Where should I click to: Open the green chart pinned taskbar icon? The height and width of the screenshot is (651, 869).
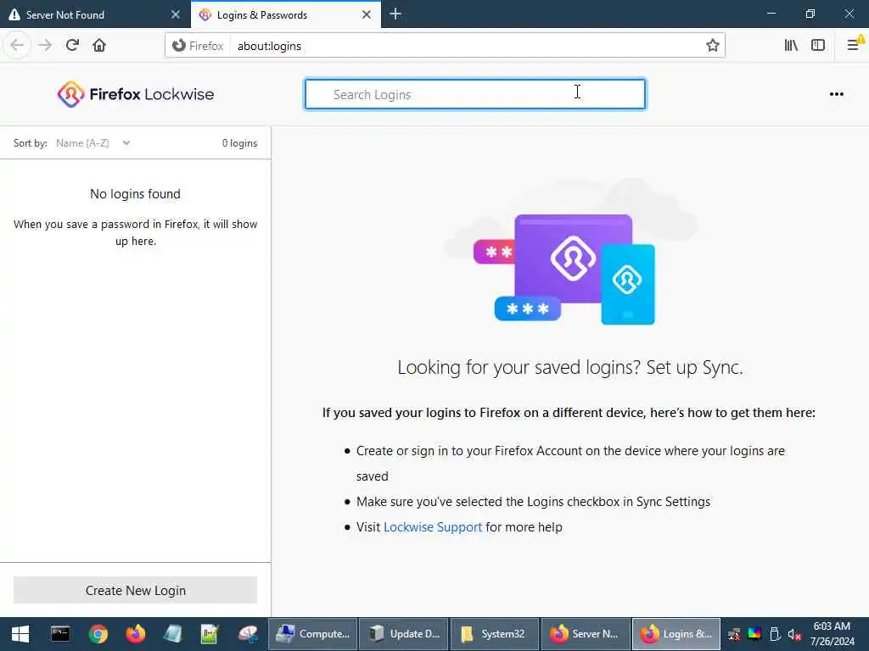click(210, 634)
